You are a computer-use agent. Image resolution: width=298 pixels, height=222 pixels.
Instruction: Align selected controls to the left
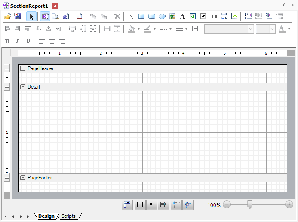(7, 29)
